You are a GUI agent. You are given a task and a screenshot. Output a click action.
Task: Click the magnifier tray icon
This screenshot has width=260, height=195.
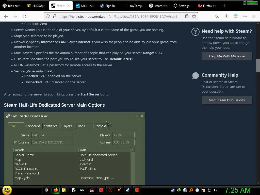pos(191,190)
